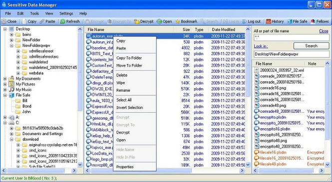Click the Look in path field

[x=292, y=54]
